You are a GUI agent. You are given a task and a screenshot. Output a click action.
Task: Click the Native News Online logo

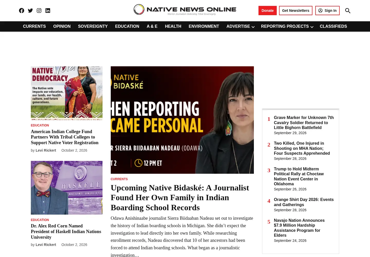tap(185, 10)
